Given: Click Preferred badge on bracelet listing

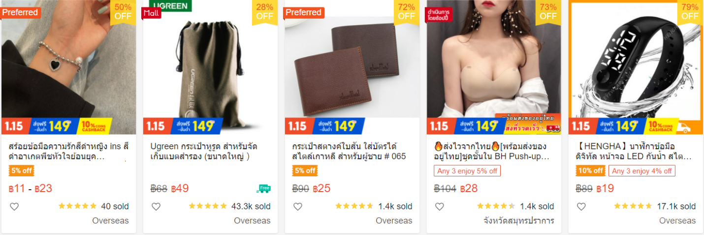Looking at the screenshot, I should [20, 12].
